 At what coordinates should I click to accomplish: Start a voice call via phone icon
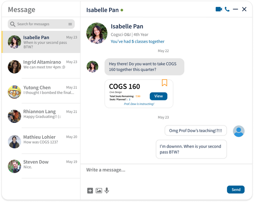[227, 9]
